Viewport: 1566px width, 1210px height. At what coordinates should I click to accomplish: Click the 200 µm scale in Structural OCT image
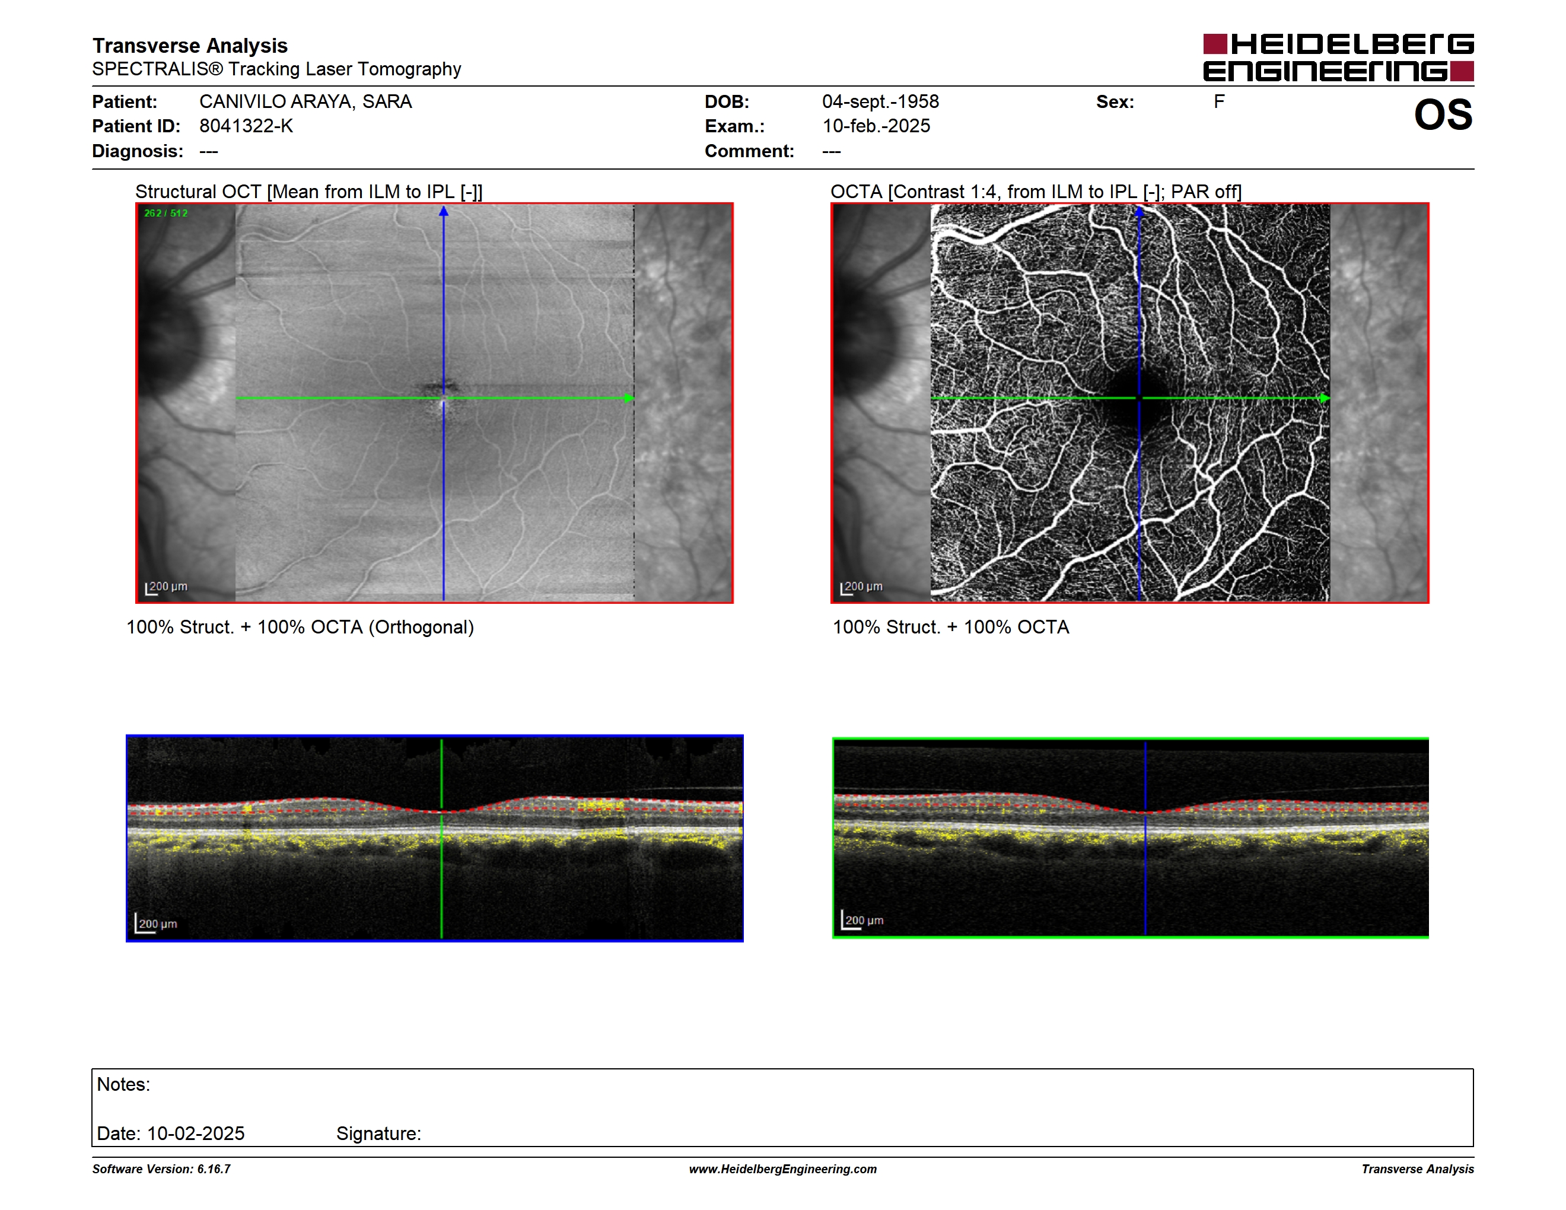point(166,587)
